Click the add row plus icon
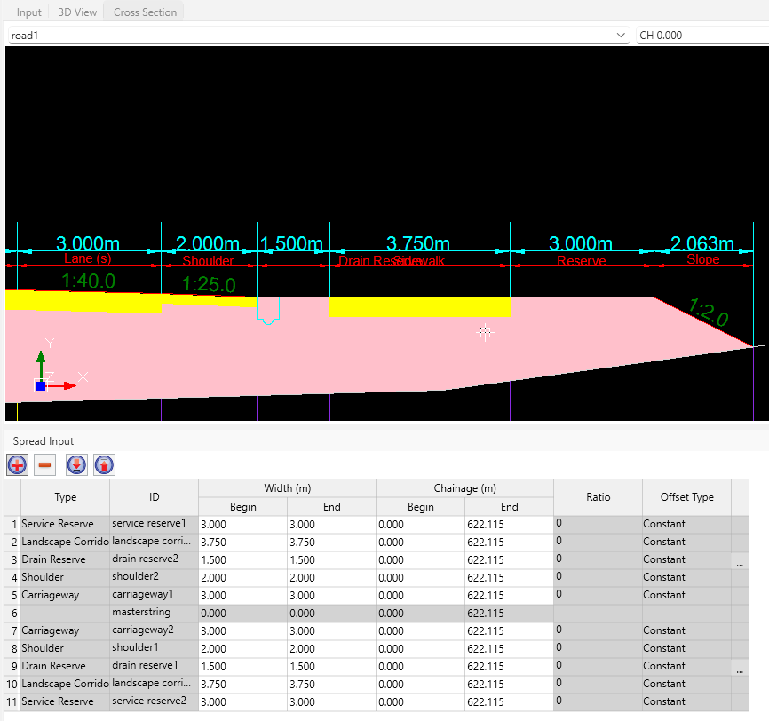Image resolution: width=769 pixels, height=721 pixels. point(17,464)
